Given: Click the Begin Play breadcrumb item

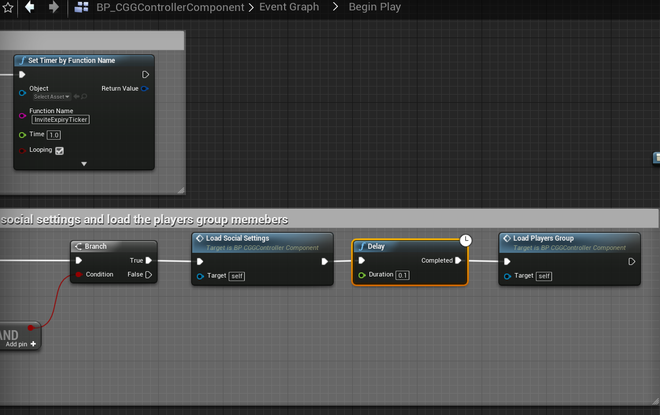Looking at the screenshot, I should point(374,7).
